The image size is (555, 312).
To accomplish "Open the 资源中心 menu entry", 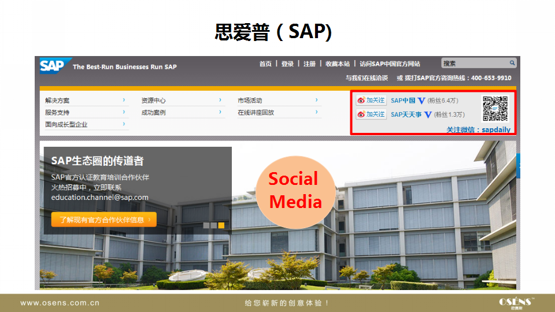I will click(x=154, y=101).
